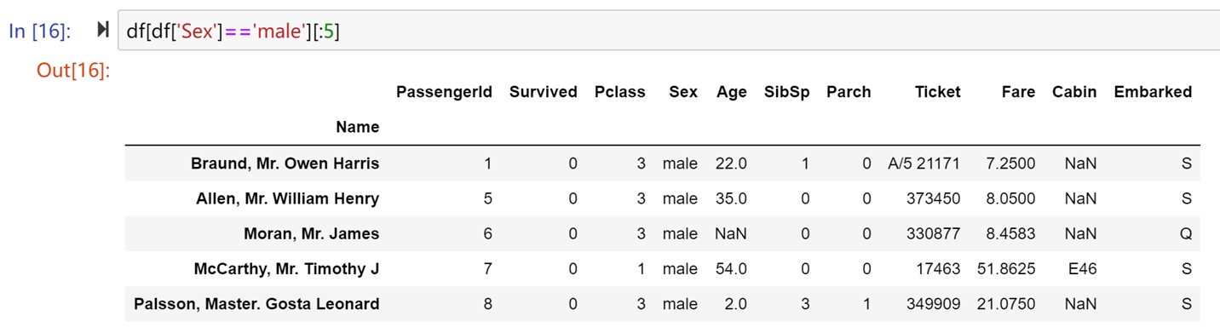Click the A/5 21171 ticket cell

click(x=924, y=164)
